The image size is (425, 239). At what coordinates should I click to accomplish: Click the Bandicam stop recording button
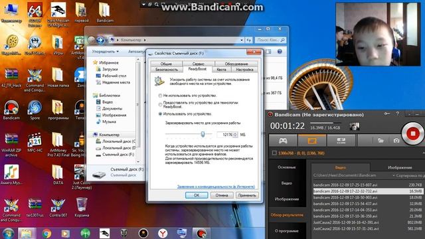[x=412, y=133]
